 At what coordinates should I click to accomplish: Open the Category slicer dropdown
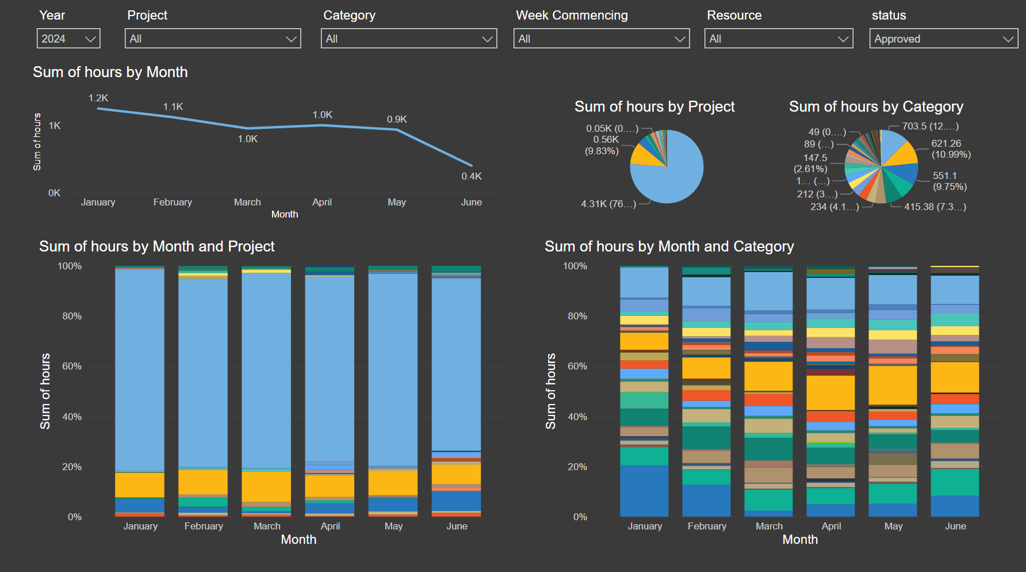[x=408, y=39]
